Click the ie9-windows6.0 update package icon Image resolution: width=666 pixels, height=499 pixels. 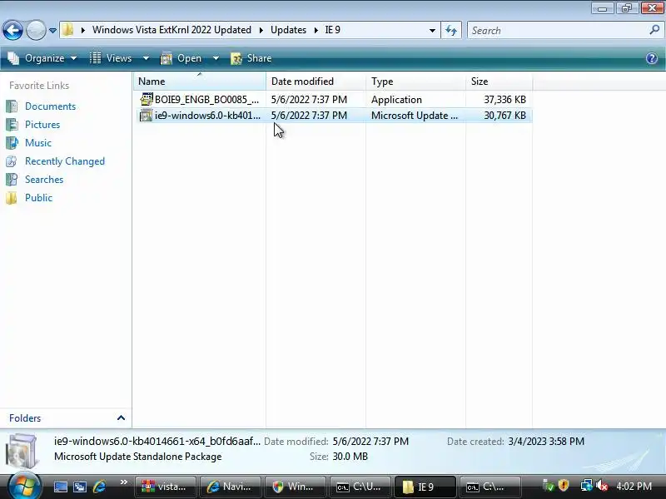tap(147, 116)
